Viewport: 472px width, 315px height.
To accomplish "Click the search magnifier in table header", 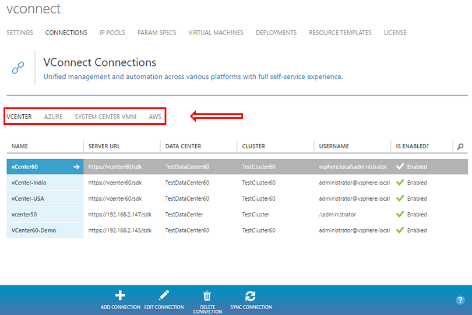I will (x=460, y=146).
